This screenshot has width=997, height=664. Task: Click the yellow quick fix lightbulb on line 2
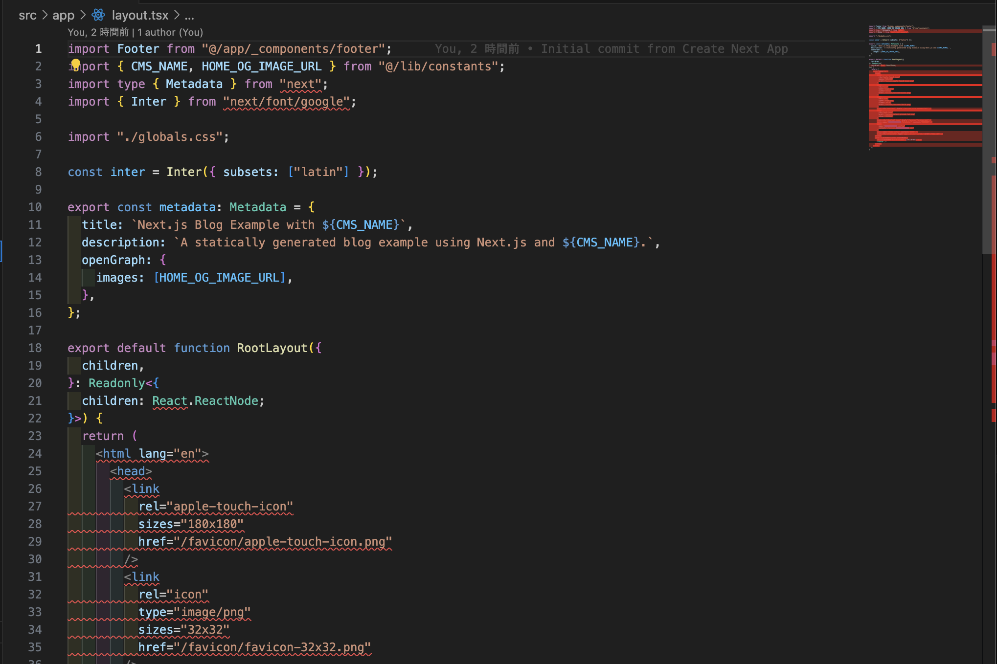pyautogui.click(x=76, y=63)
